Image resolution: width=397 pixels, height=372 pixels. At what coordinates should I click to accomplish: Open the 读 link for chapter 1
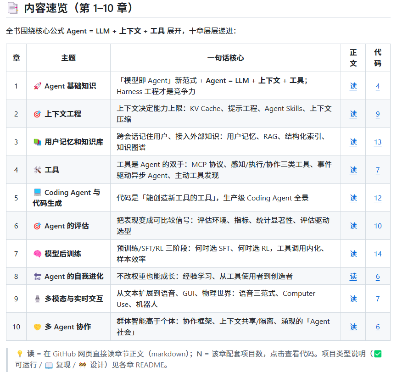(x=353, y=86)
